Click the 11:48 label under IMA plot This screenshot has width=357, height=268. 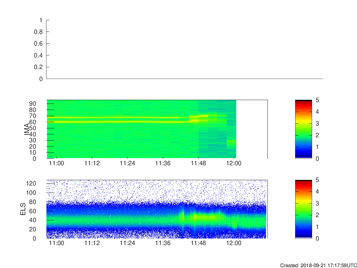(x=198, y=163)
